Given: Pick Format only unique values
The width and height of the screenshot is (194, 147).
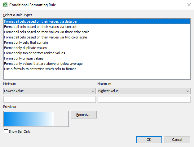Looking at the screenshot, I should tap(24, 58).
